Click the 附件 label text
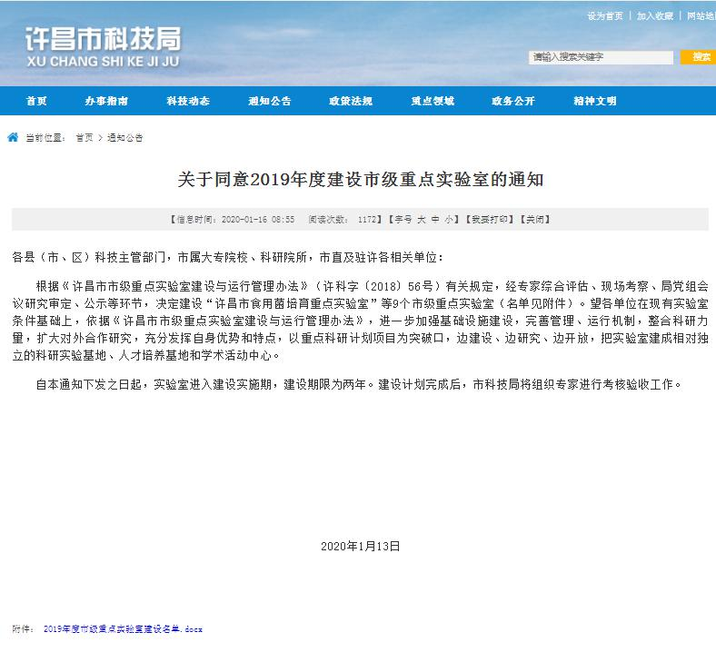This screenshot has width=716, height=662. [24, 629]
